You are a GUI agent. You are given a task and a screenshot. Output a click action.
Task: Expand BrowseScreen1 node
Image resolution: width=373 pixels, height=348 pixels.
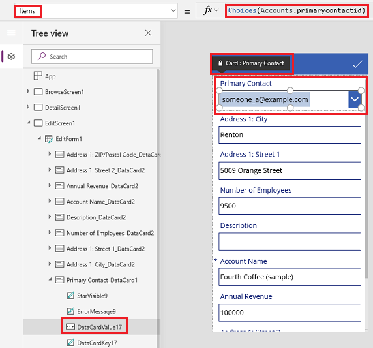coord(28,91)
